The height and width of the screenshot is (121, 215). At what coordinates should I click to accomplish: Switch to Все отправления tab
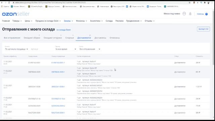[12, 38]
